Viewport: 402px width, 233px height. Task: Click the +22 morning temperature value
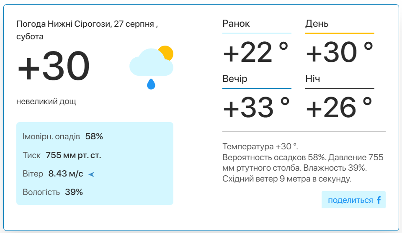[x=255, y=52]
